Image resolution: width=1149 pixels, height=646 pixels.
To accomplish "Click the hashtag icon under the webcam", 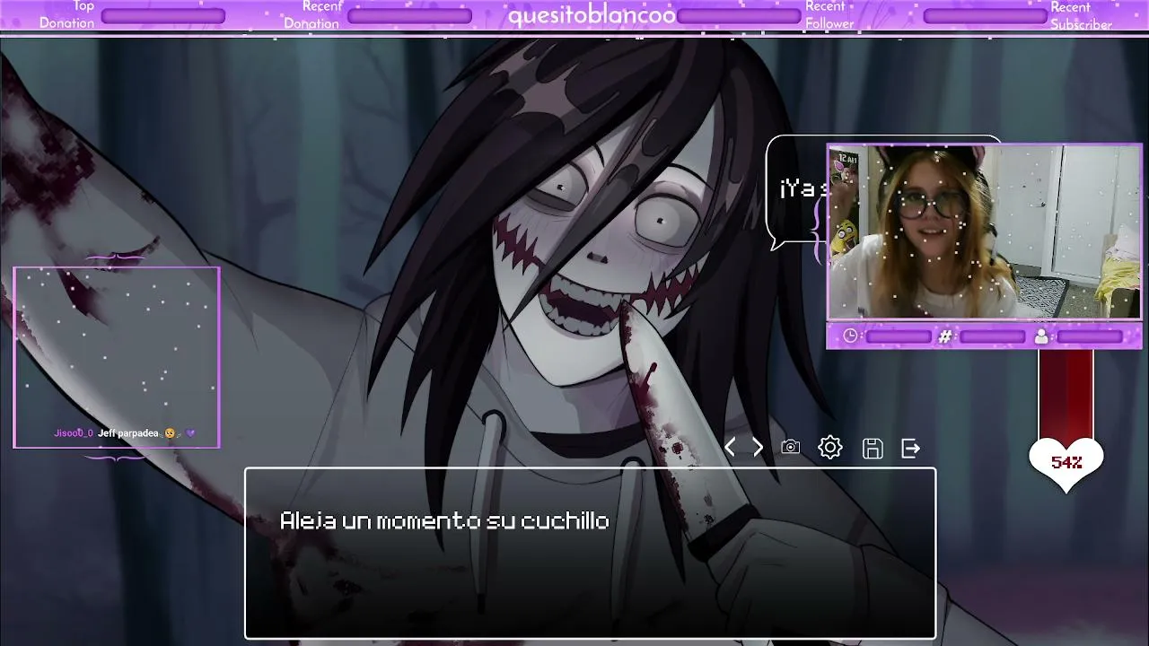I will (945, 336).
